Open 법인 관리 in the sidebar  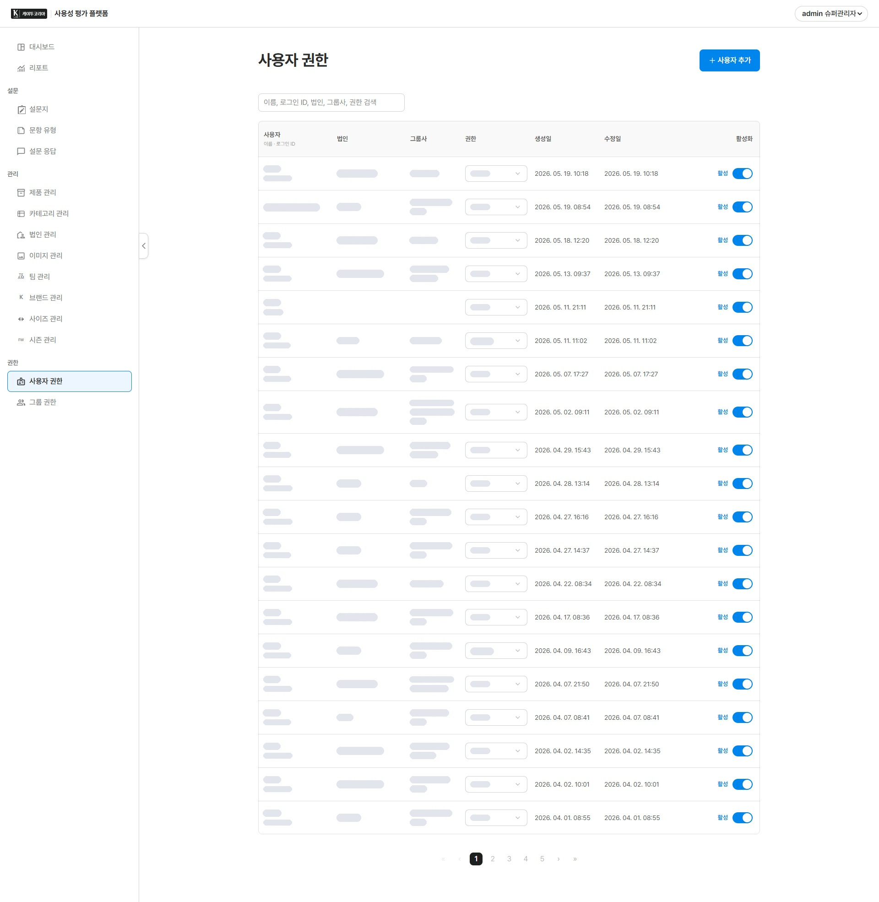(69, 235)
